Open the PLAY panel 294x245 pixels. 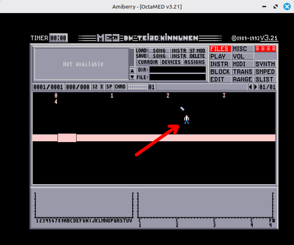pyautogui.click(x=220, y=56)
